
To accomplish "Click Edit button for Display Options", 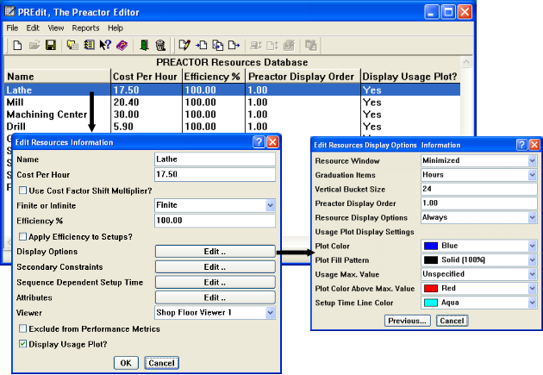I will (x=215, y=252).
